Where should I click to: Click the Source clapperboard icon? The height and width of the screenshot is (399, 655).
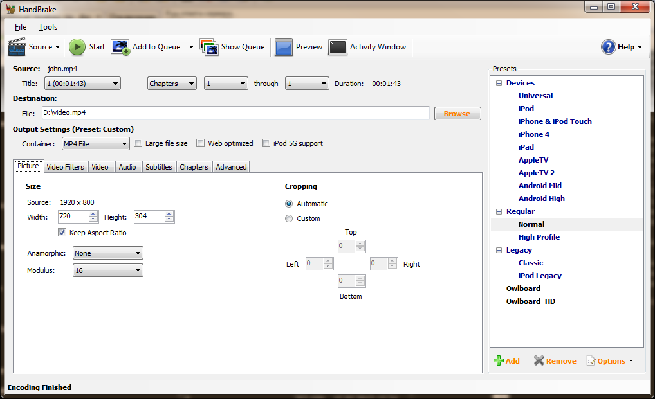pos(17,47)
